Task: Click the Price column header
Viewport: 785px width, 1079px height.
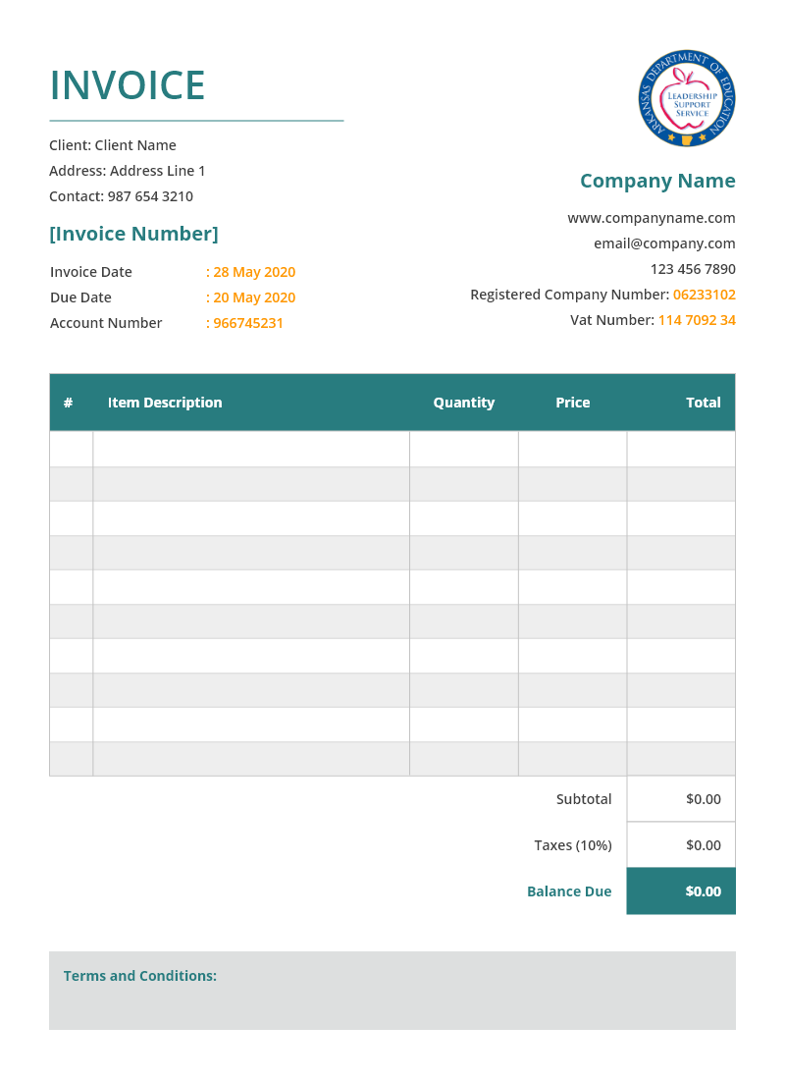Action: click(573, 403)
